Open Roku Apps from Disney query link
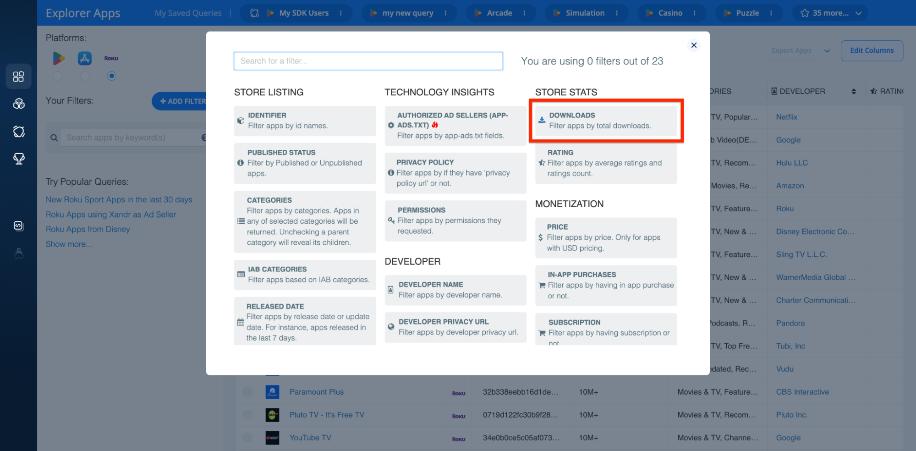The width and height of the screenshot is (916, 451). [x=88, y=229]
